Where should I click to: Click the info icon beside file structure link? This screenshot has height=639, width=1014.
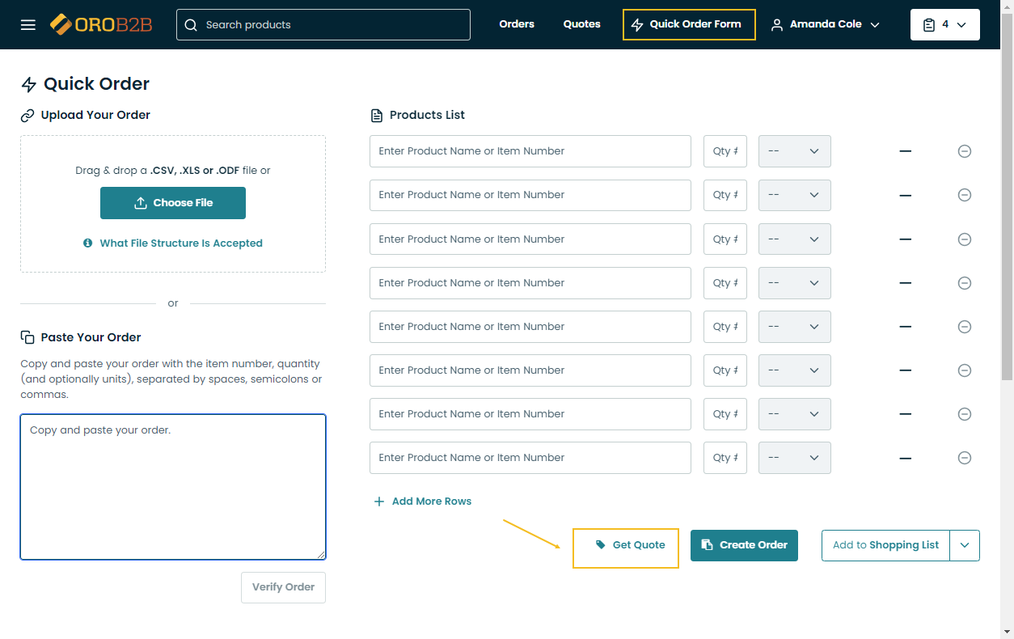click(88, 243)
